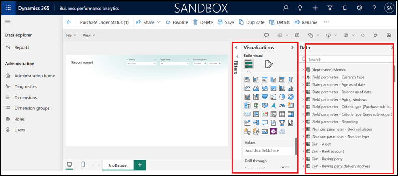Select trophy metrics visual
This screenshot has height=176, width=398.
pyautogui.click(x=282, y=123)
